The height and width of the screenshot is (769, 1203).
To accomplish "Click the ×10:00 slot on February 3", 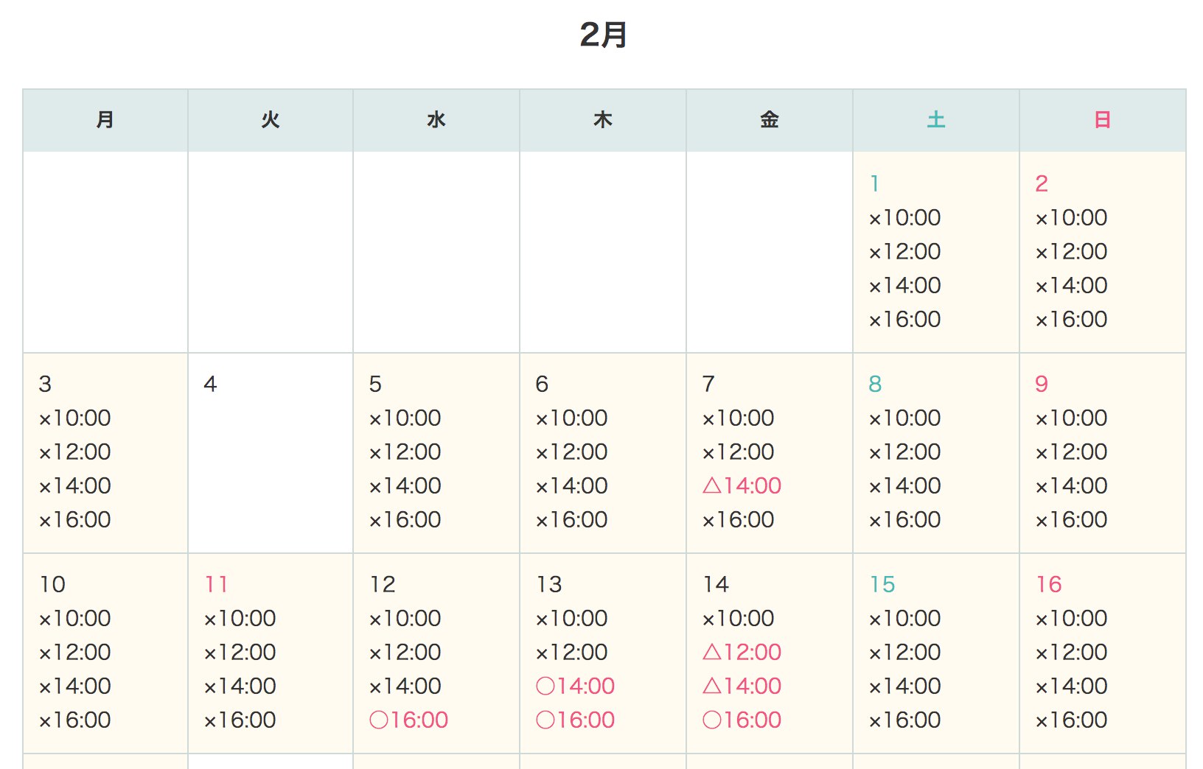I will pos(74,418).
